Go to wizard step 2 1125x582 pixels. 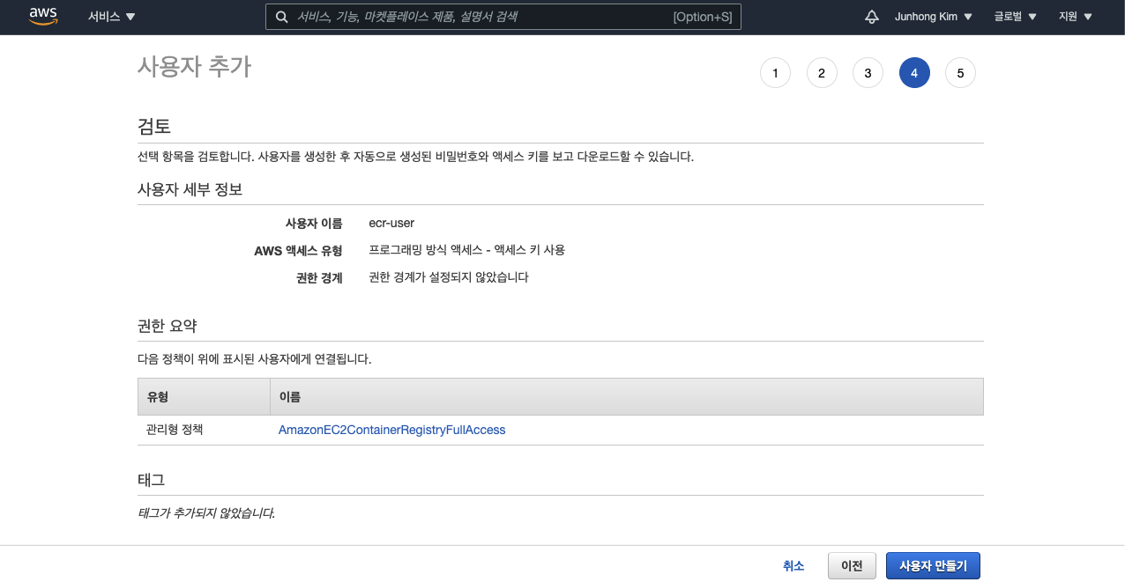822,73
